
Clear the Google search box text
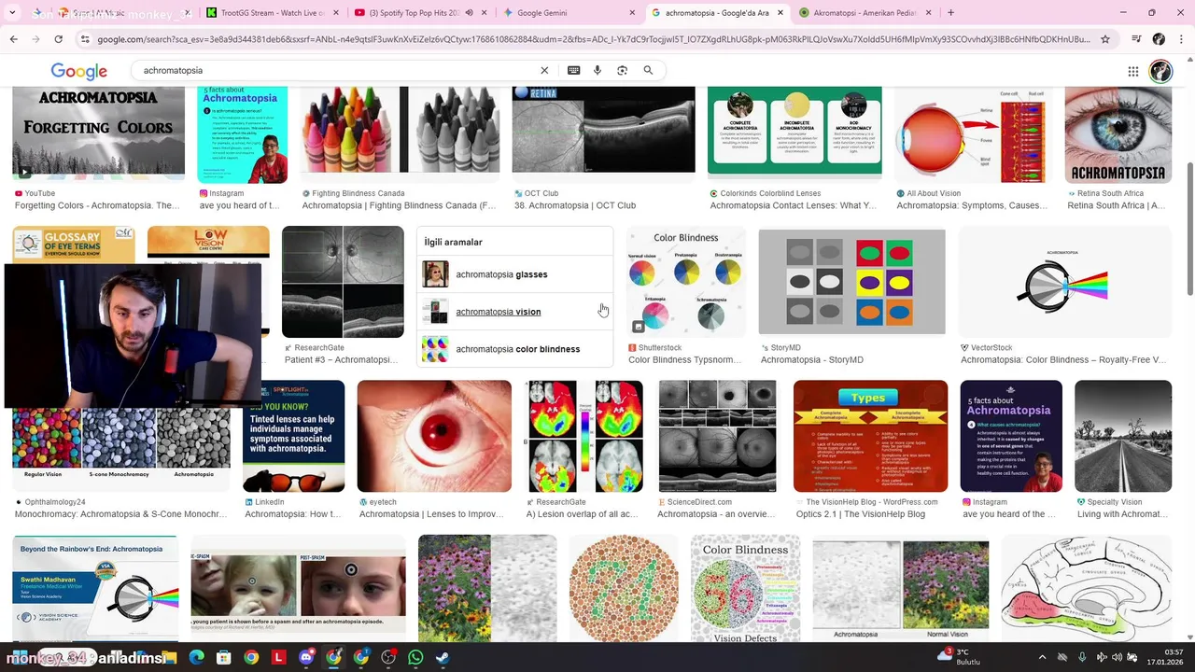[x=544, y=70]
